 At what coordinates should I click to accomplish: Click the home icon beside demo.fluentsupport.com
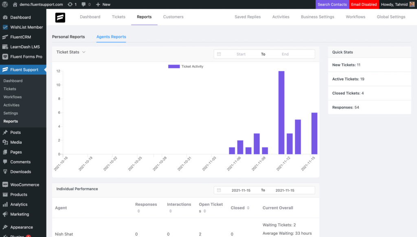15,4
